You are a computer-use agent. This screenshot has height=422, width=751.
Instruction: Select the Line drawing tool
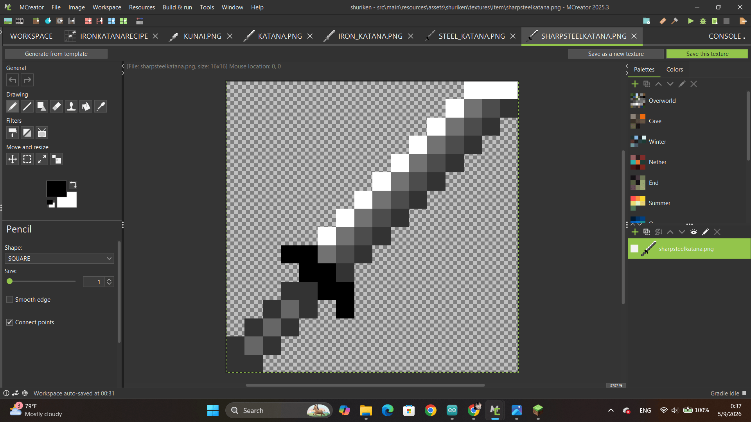27,106
